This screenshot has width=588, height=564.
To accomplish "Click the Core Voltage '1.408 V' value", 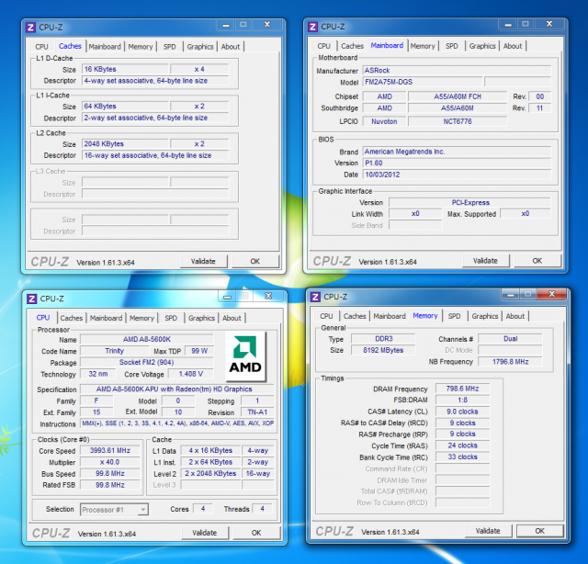I will click(191, 374).
